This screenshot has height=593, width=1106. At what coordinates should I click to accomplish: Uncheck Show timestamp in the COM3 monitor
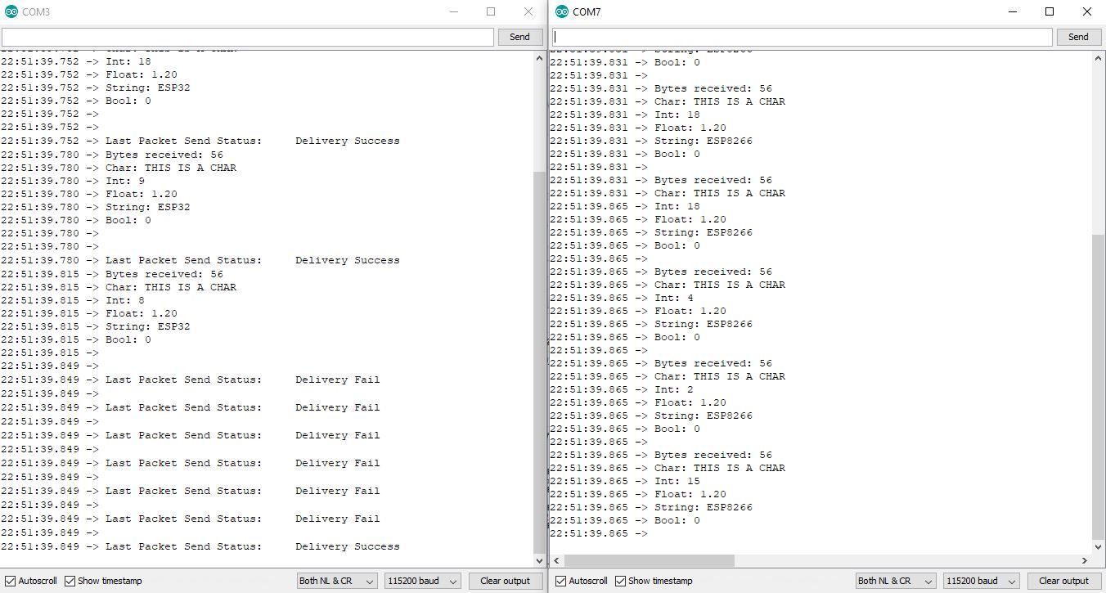(70, 581)
